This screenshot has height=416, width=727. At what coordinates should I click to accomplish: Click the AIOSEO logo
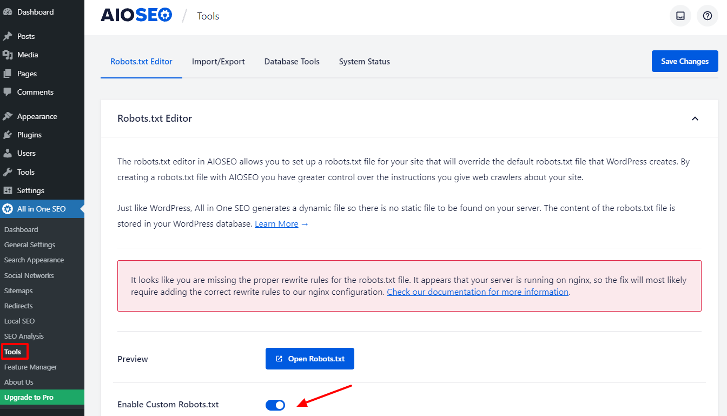coord(136,16)
